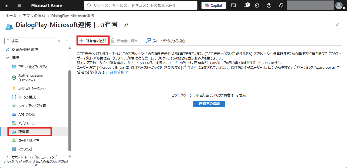Open the more options ellipsis beside the title
This screenshot has height=168, width=347.
pos(135,25)
